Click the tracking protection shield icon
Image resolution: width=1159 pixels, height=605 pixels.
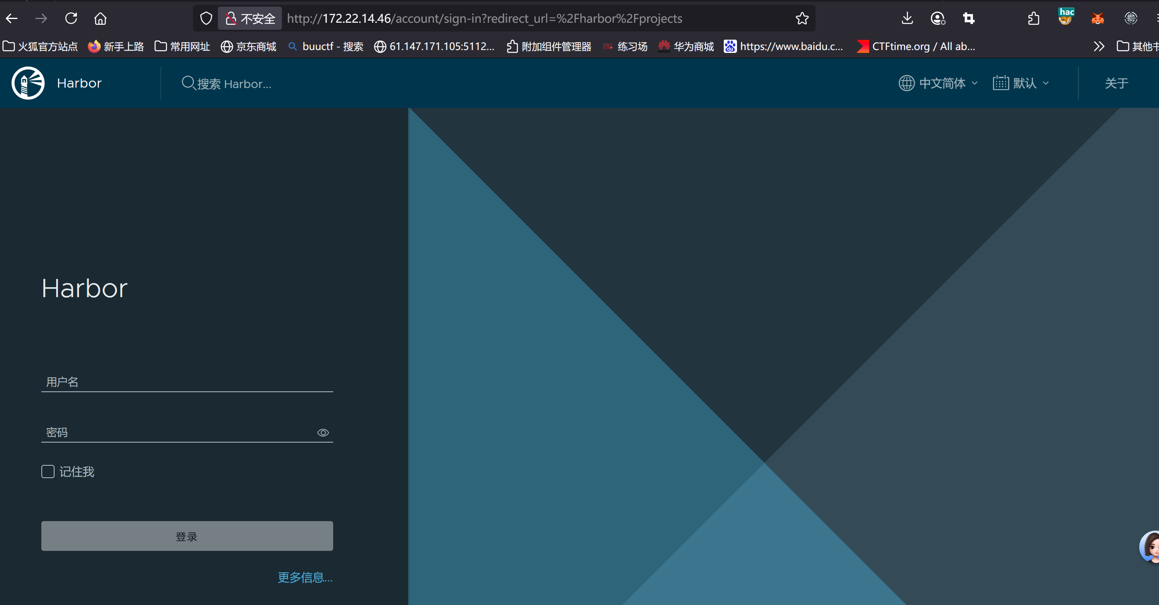pyautogui.click(x=206, y=19)
